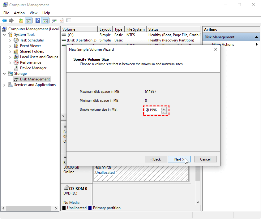Image resolution: width=261 pixels, height=219 pixels.
Task: Sort by the Type column header
Action: (x=118, y=29)
